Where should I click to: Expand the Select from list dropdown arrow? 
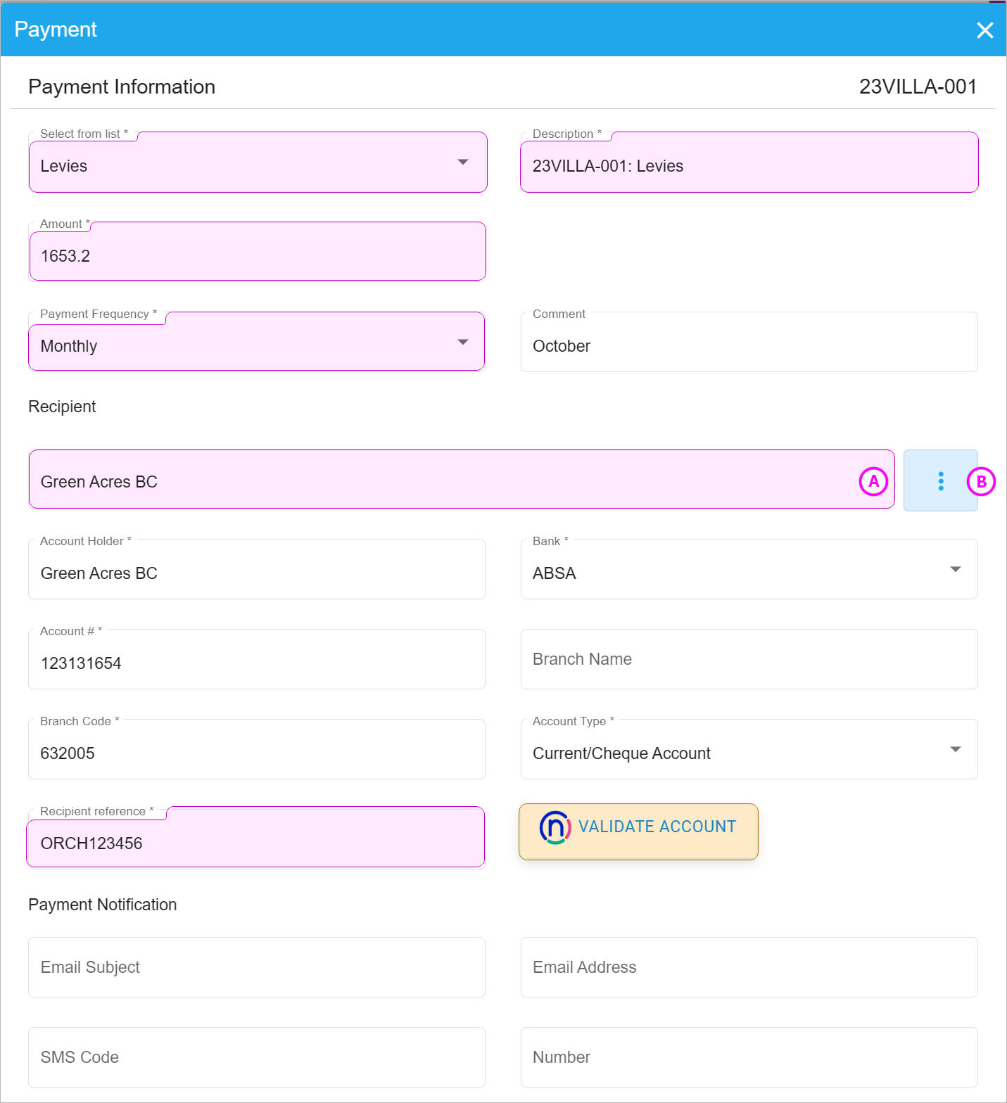[x=463, y=162]
